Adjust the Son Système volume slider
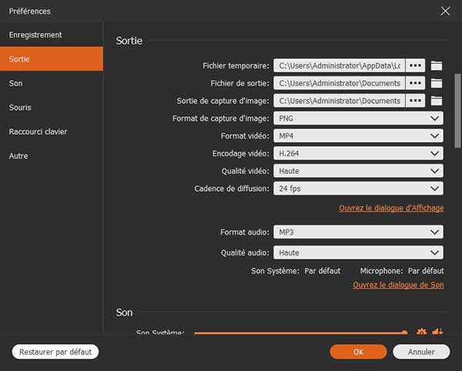The image size is (462, 371). (x=300, y=333)
